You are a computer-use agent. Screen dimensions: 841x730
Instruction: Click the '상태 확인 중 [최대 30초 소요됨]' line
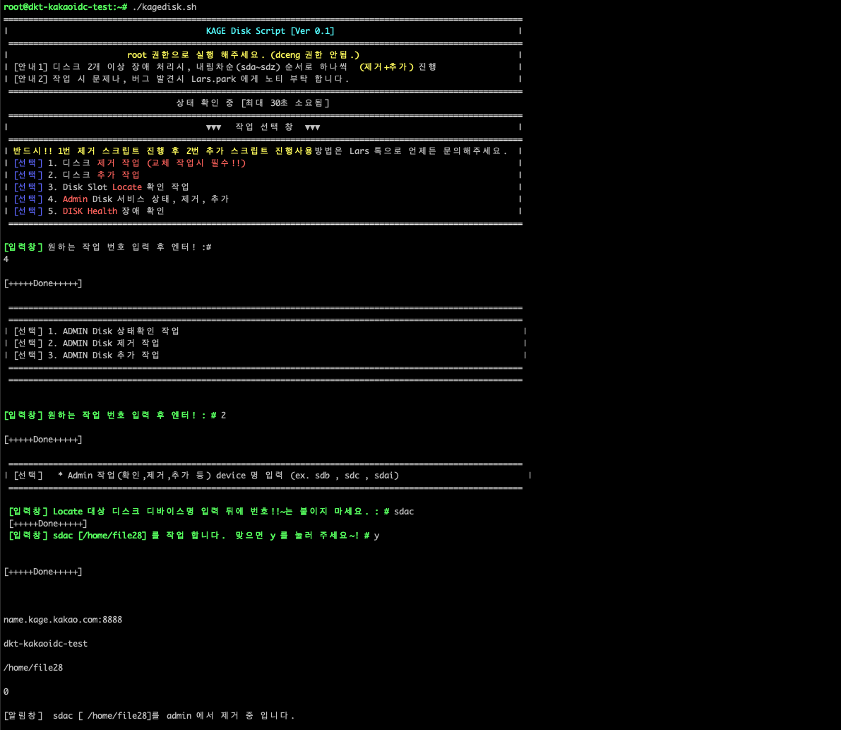[x=253, y=103]
